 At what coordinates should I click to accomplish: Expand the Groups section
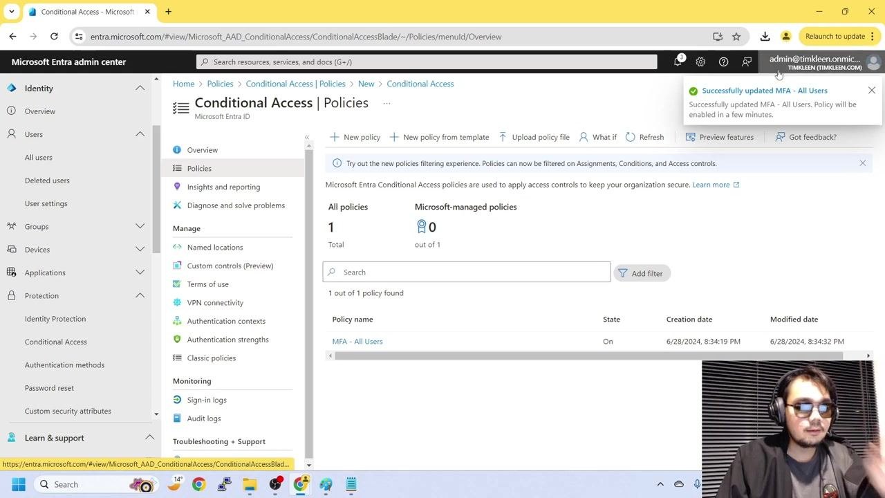pos(140,226)
